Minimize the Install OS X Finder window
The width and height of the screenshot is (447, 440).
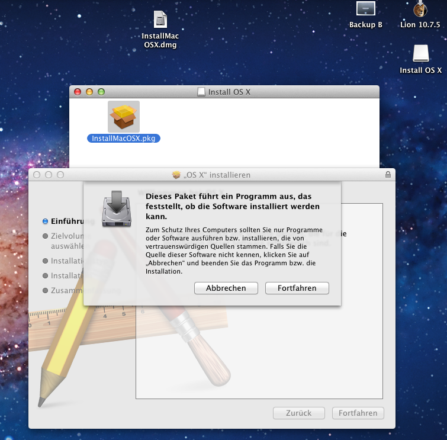89,92
